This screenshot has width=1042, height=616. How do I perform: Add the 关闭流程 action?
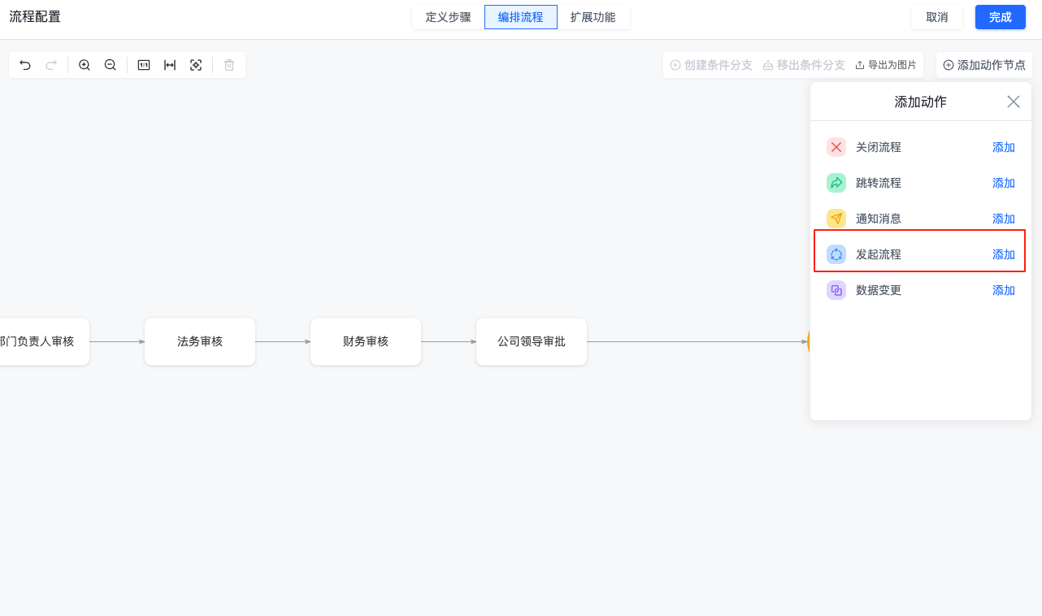(1004, 147)
